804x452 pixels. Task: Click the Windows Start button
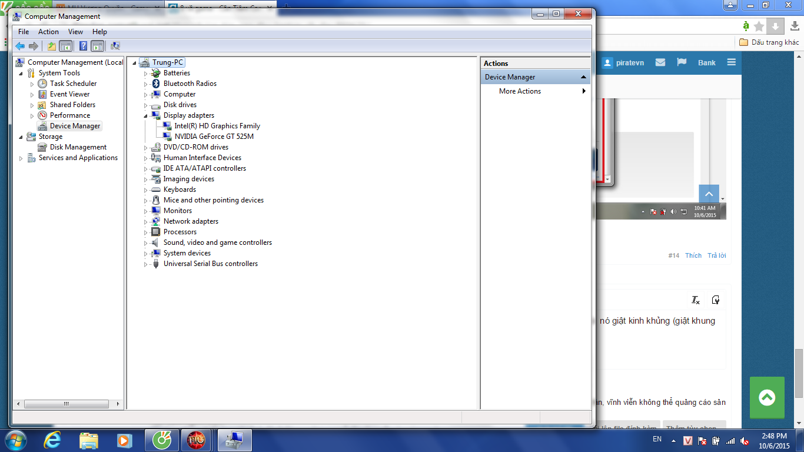coord(15,440)
